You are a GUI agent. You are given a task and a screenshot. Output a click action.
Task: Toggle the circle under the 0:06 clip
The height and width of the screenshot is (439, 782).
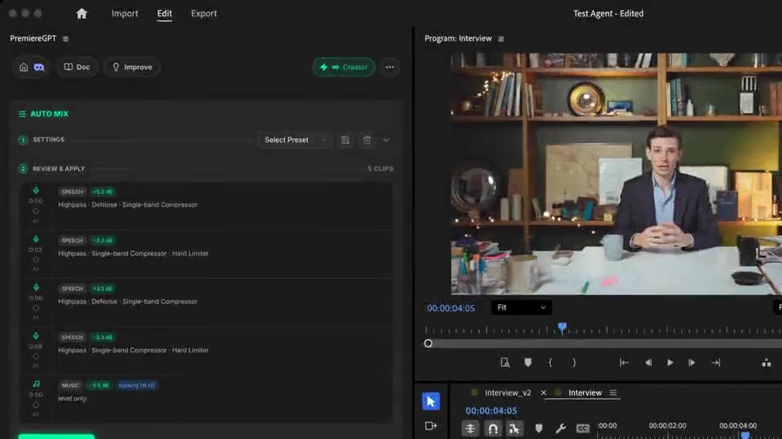[x=36, y=309]
